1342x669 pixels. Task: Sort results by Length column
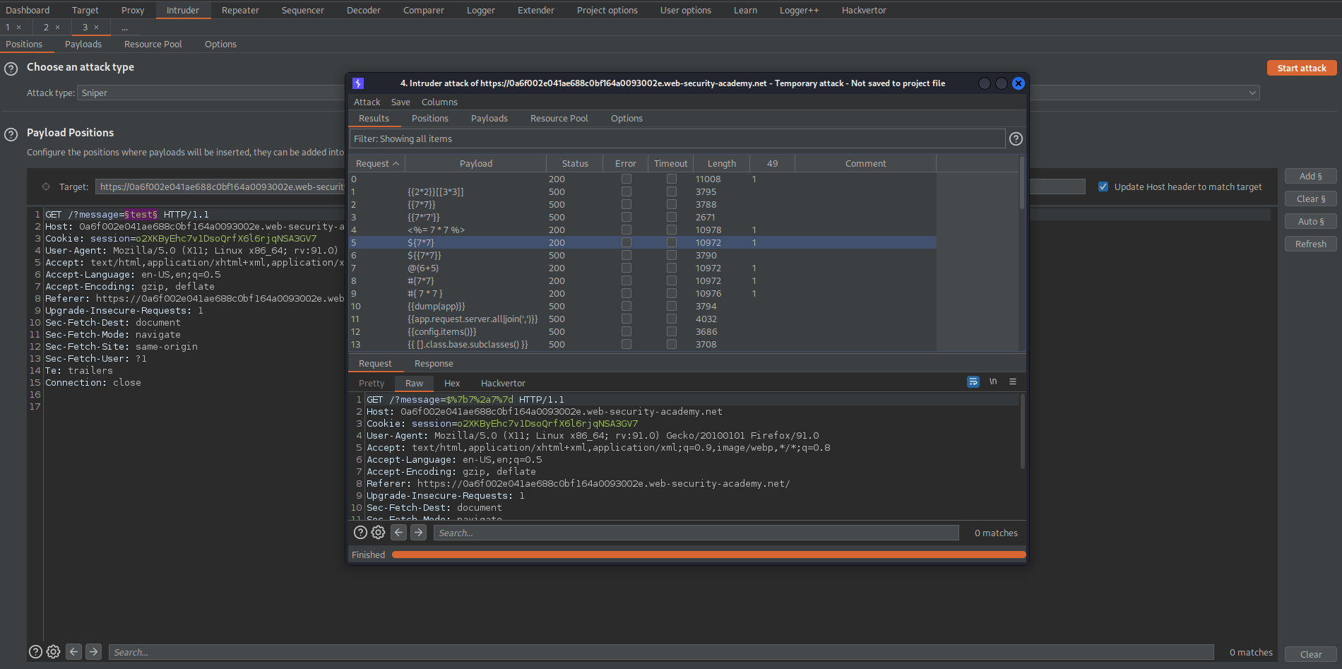pos(722,164)
